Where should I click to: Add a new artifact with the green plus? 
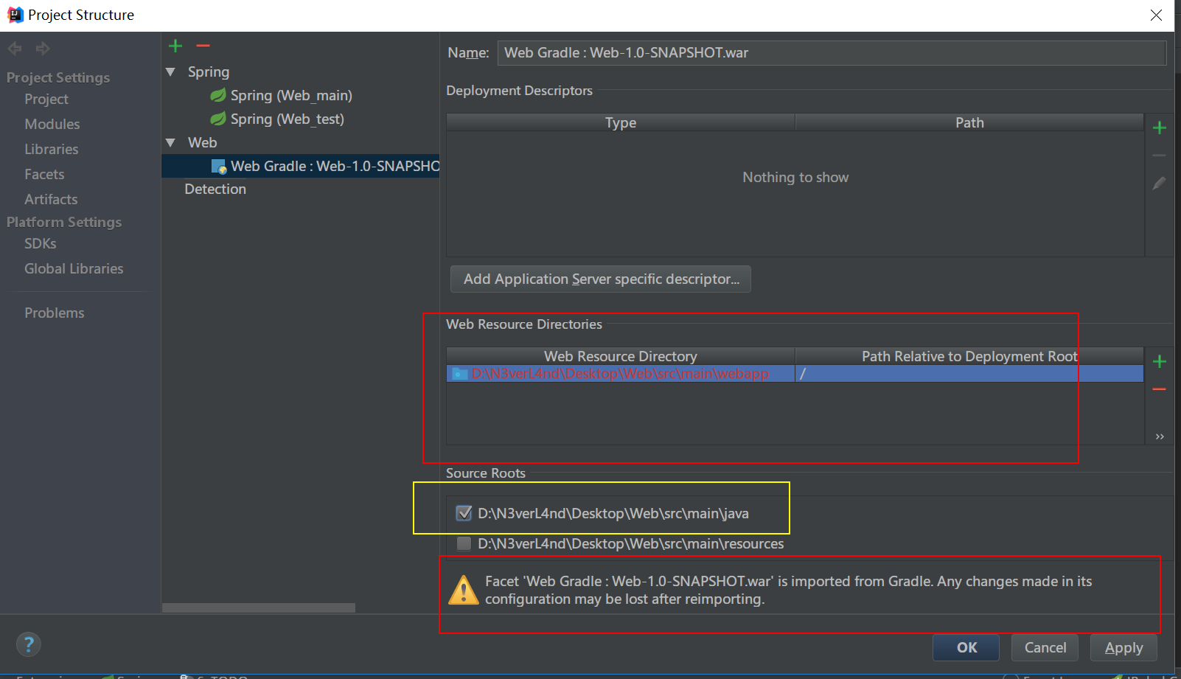(x=175, y=45)
